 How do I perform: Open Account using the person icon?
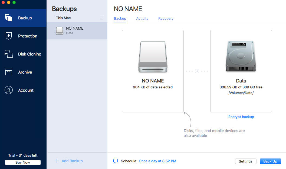point(8,90)
